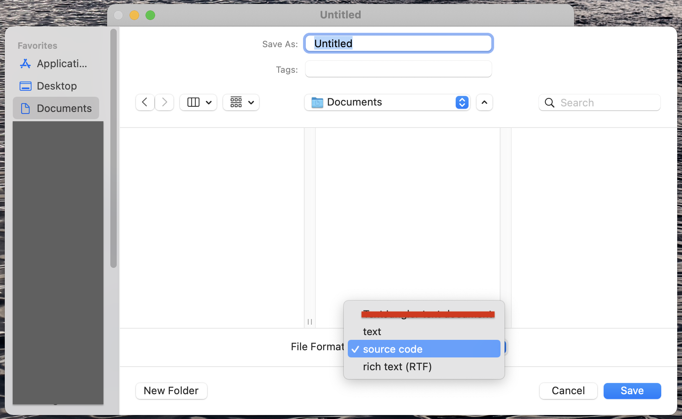Click the Save As name field
682x419 pixels.
click(x=399, y=43)
